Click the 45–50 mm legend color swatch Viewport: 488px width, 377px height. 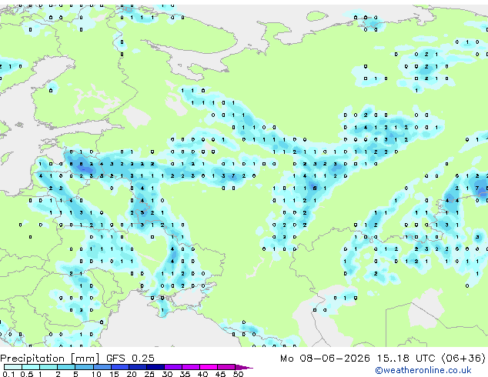226,367
